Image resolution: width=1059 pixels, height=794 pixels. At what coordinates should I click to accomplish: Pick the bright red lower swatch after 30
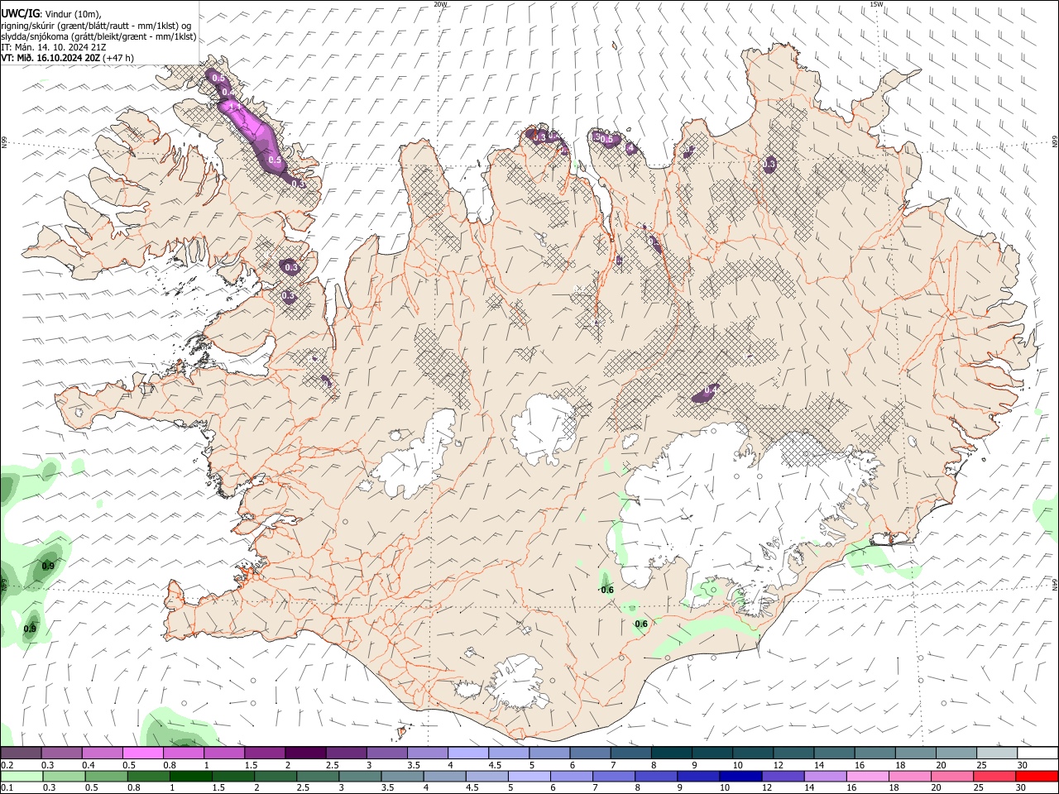[x=1037, y=776]
